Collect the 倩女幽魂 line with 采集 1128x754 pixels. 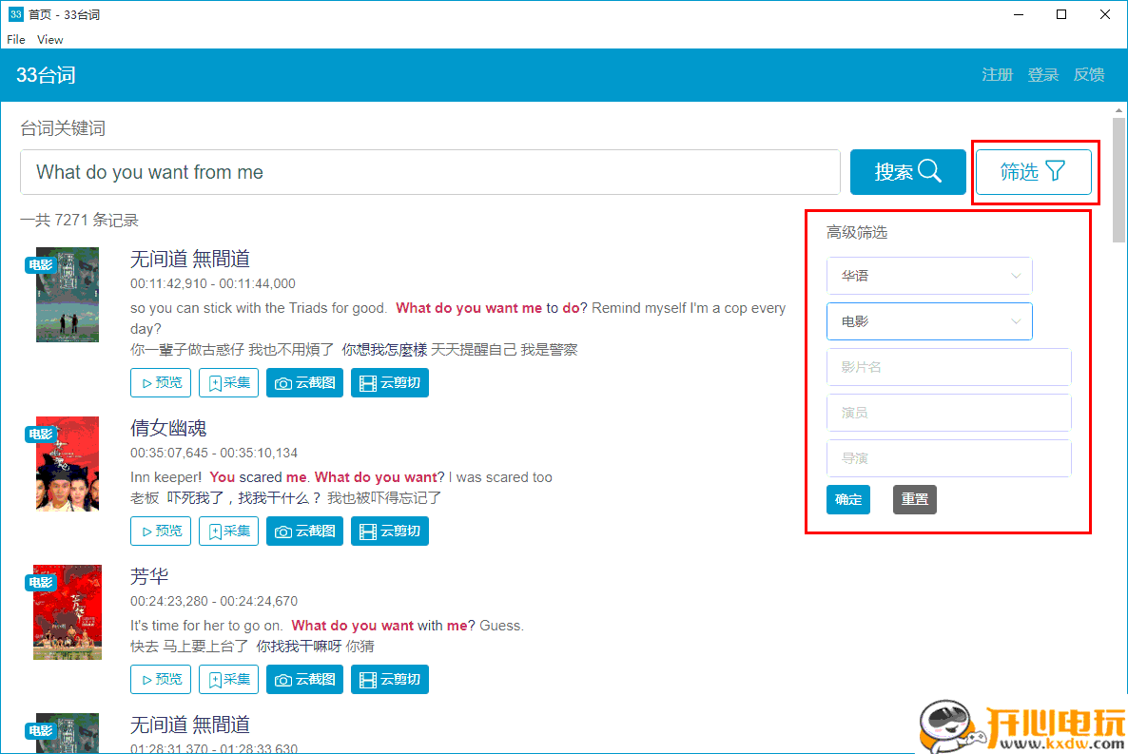pyautogui.click(x=228, y=532)
